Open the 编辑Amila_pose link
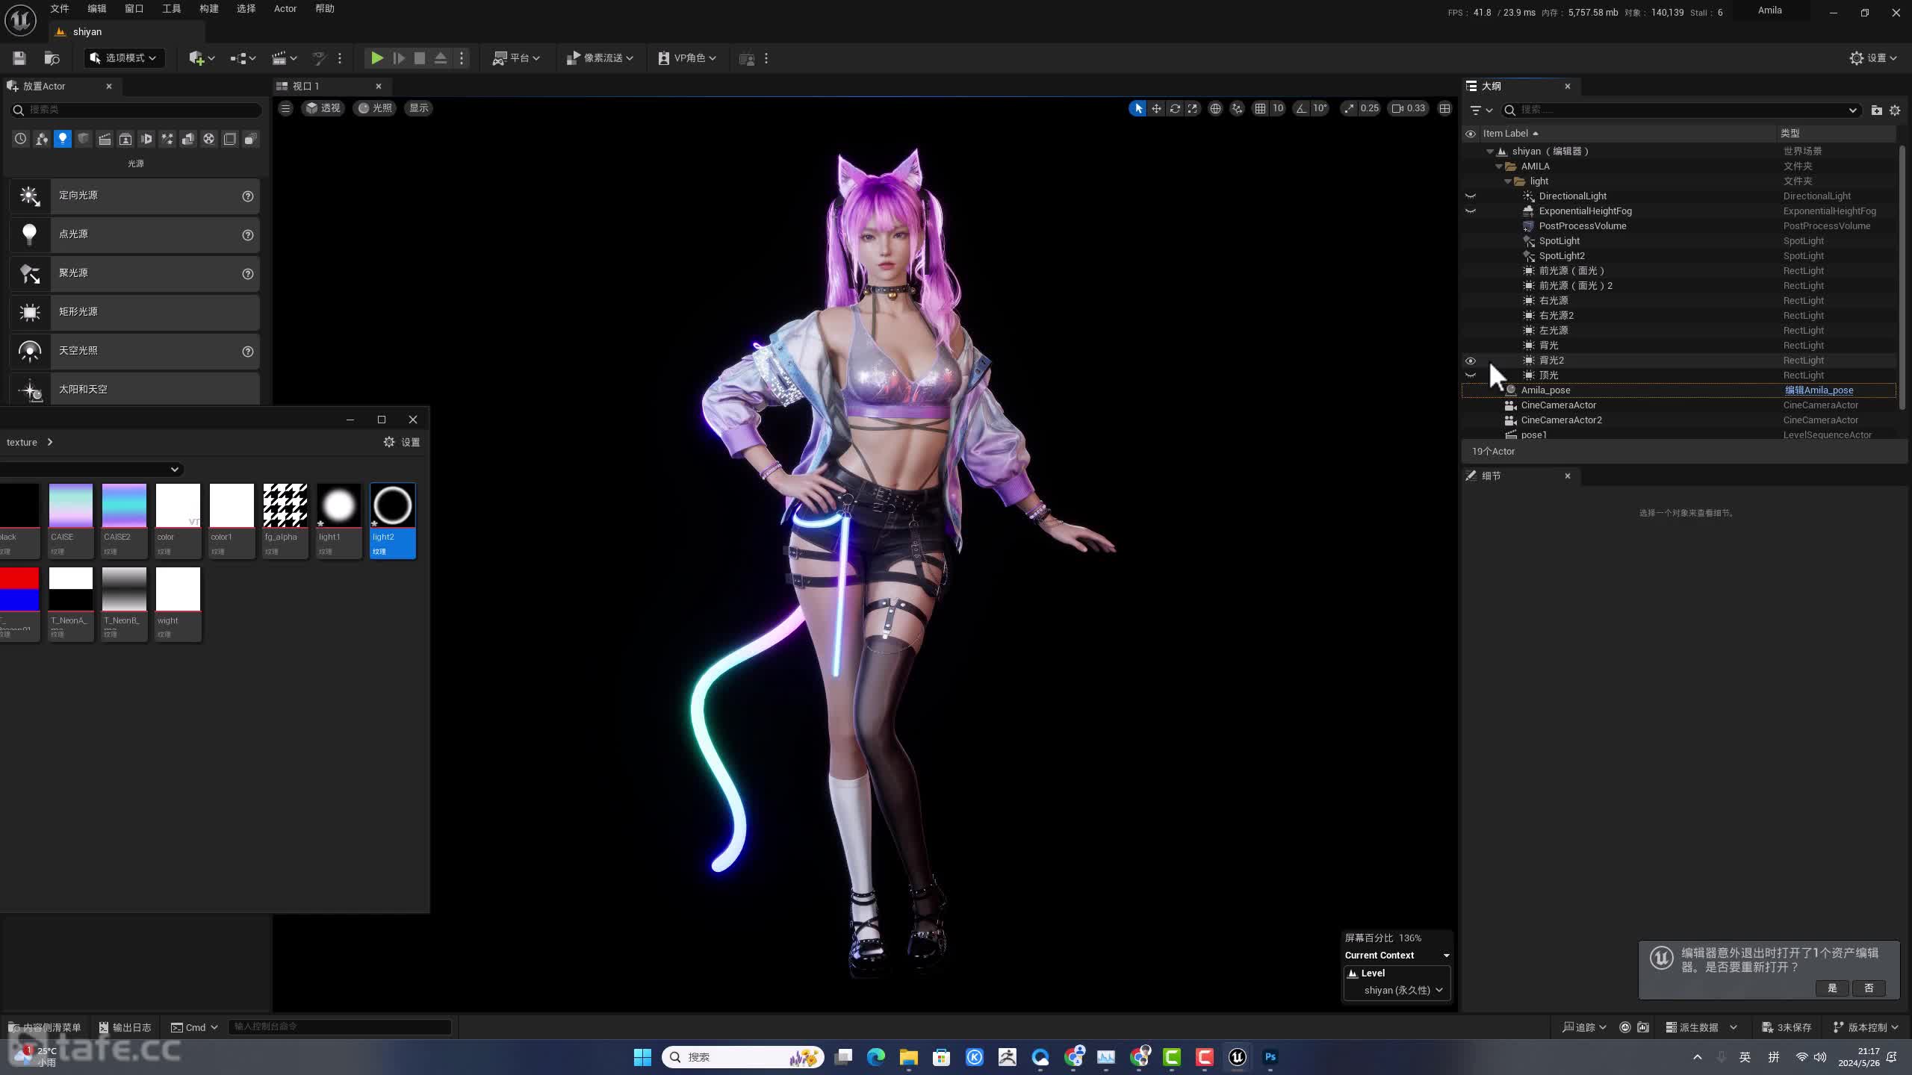Image resolution: width=1912 pixels, height=1075 pixels. [1819, 390]
